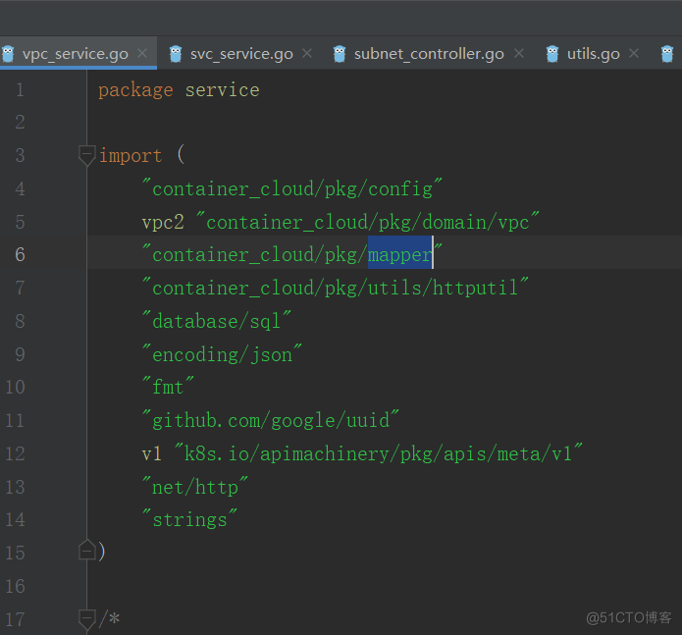Viewport: 682px width, 635px height.
Task: Click the github.com/google/uuid import path
Action: (x=271, y=420)
